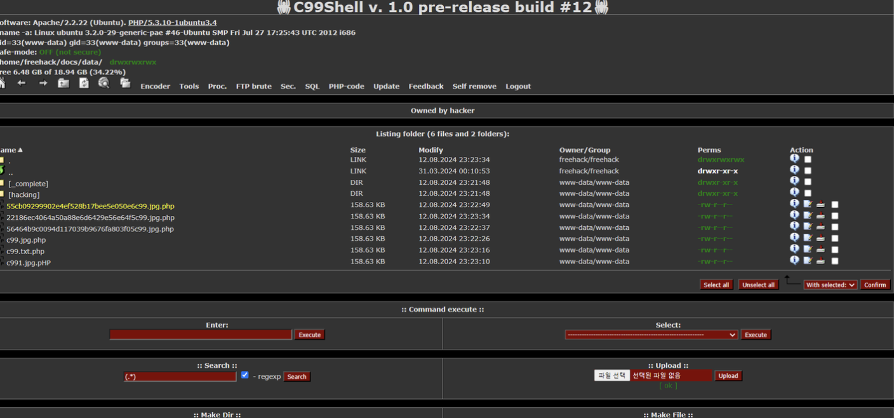Viewport: 894px width, 418px height.
Task: Open the [_complete] folder link
Action: click(28, 184)
